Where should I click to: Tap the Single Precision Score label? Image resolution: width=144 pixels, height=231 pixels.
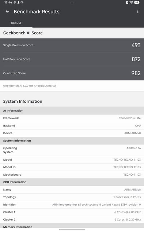[18, 45]
